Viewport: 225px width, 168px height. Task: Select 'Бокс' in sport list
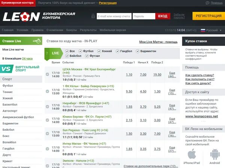(x=6, y=136)
